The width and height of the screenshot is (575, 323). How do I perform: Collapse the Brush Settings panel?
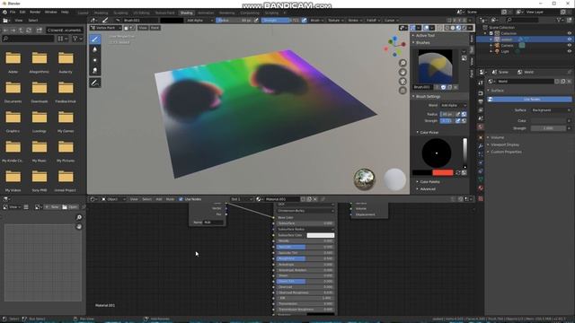click(x=428, y=97)
